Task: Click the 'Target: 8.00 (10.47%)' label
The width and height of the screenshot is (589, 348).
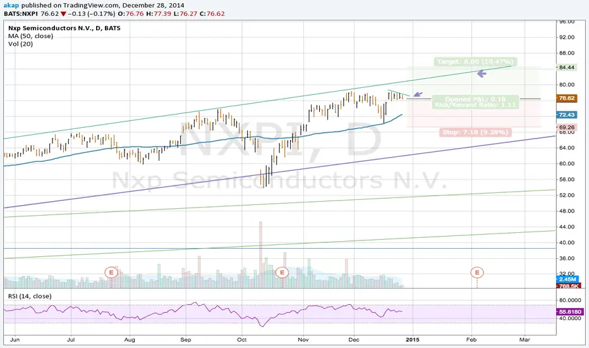Action: [475, 61]
